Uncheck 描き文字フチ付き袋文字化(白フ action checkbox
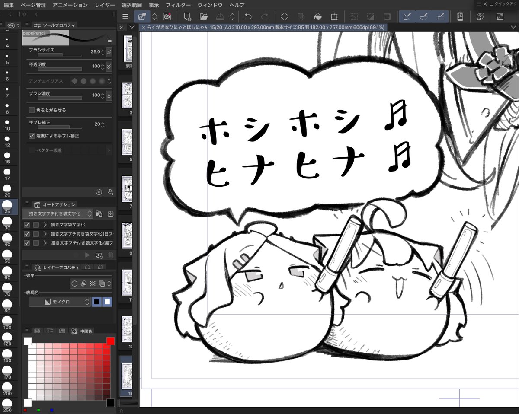This screenshot has height=414, width=519. (27, 234)
